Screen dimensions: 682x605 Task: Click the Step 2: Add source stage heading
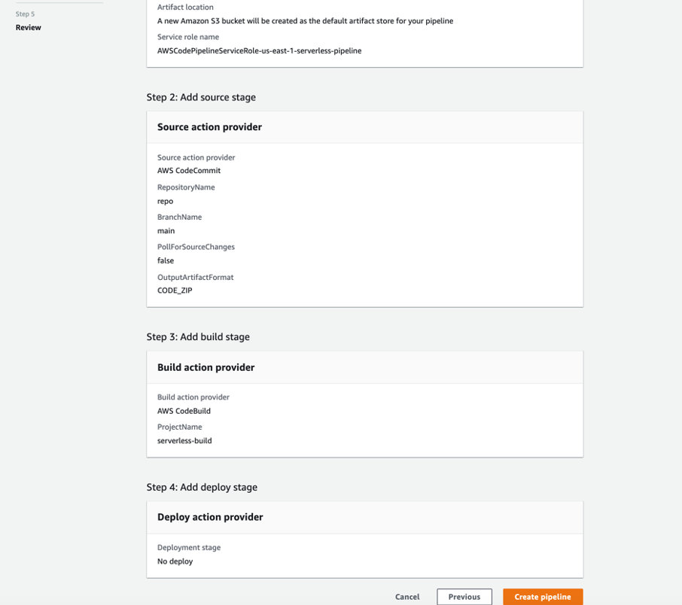[201, 97]
